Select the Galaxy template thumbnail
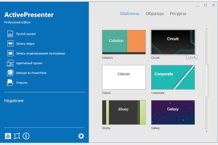Viewport: 218px width, 145px height. coord(173,112)
